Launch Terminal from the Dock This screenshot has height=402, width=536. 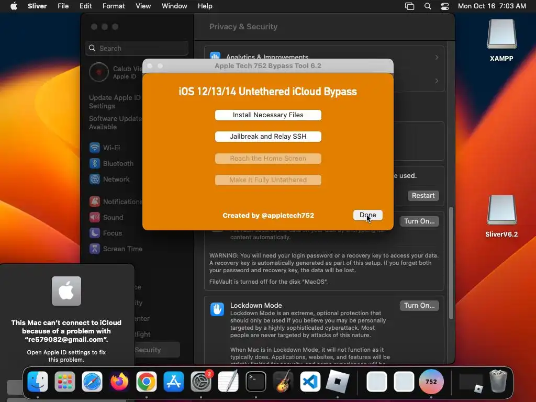pyautogui.click(x=255, y=382)
